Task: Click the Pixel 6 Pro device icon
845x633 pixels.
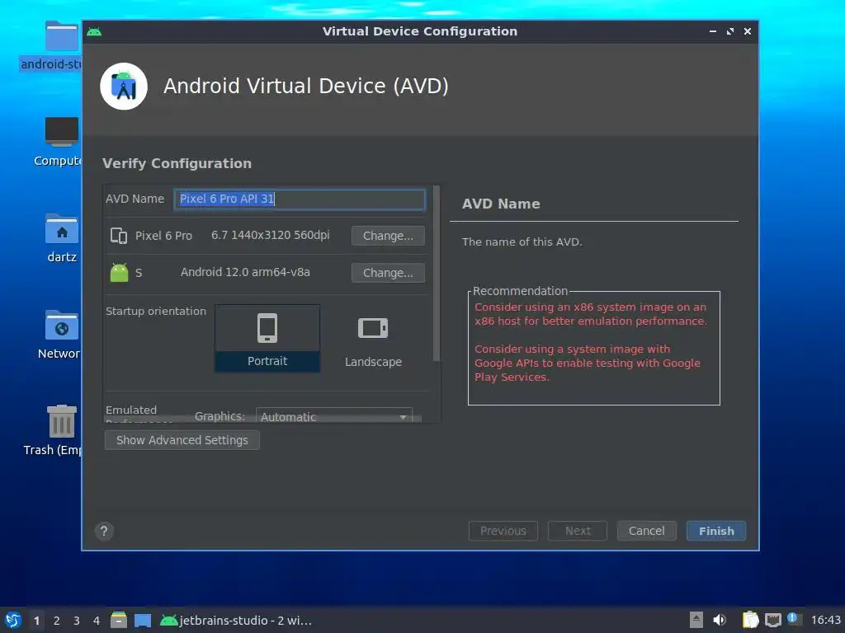Action: [119, 236]
